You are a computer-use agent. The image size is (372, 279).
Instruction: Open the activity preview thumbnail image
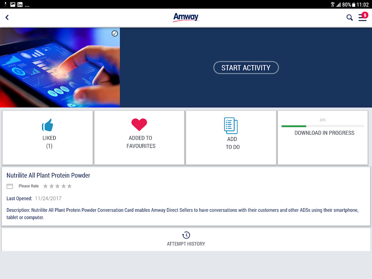60,67
